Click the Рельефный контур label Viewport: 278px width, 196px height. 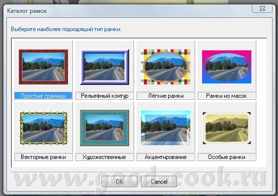[104, 96]
